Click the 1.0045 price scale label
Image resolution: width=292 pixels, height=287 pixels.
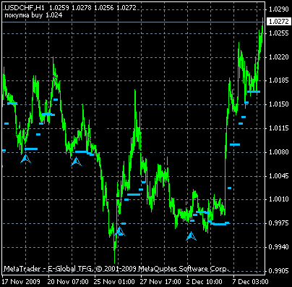[279, 176]
